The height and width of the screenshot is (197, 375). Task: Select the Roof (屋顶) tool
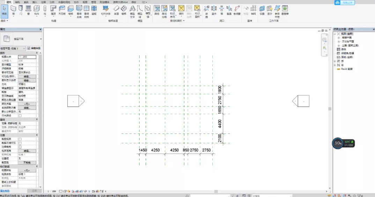[x=53, y=11]
